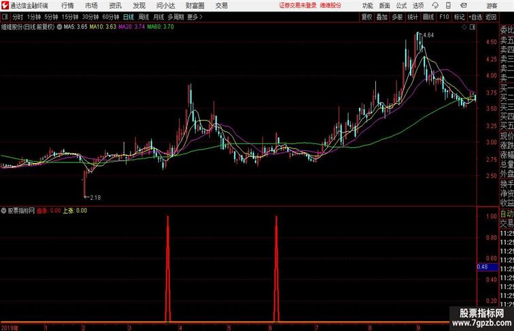The height and width of the screenshot is (331, 514).
Task: Open the 功能 menu
Action: click(367, 5)
